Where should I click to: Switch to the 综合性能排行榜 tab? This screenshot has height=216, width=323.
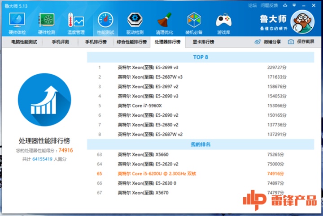132,42
